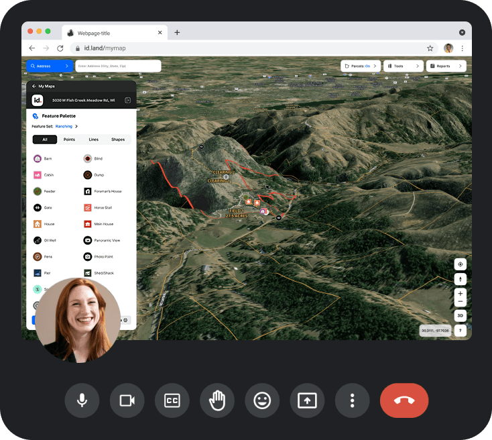Select the Horse Stall icon
The image size is (492, 440).
(88, 208)
